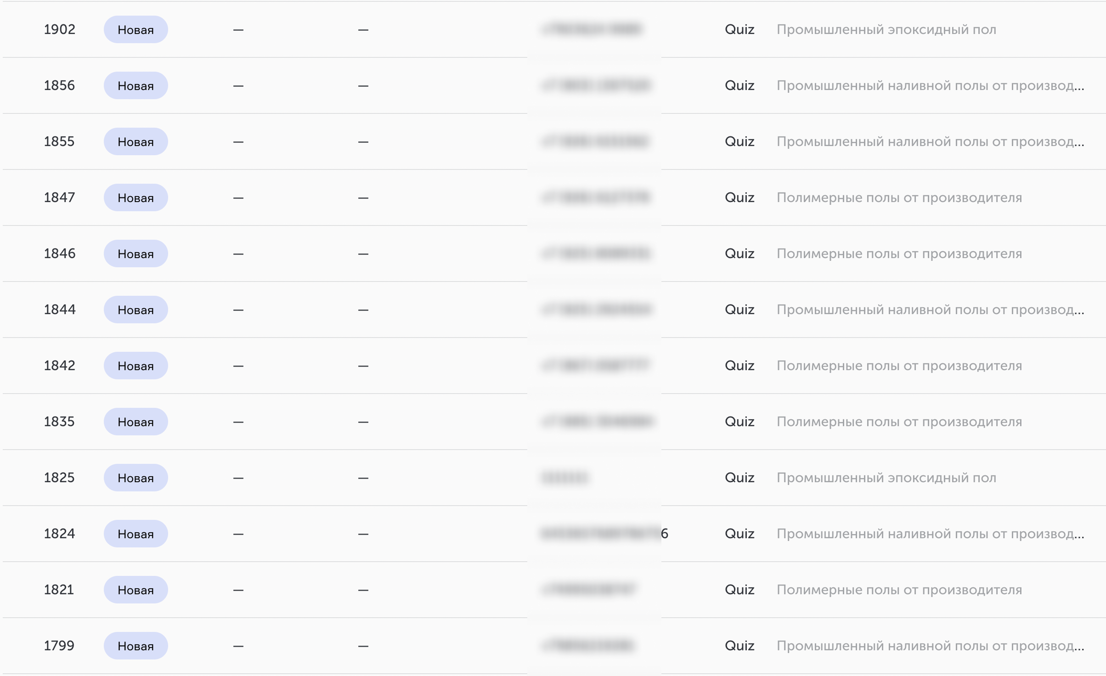
Task: Click blurred phone number in row 1825
Action: (x=565, y=478)
